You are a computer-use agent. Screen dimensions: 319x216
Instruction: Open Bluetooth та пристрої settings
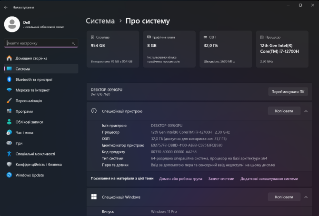(x=41, y=79)
